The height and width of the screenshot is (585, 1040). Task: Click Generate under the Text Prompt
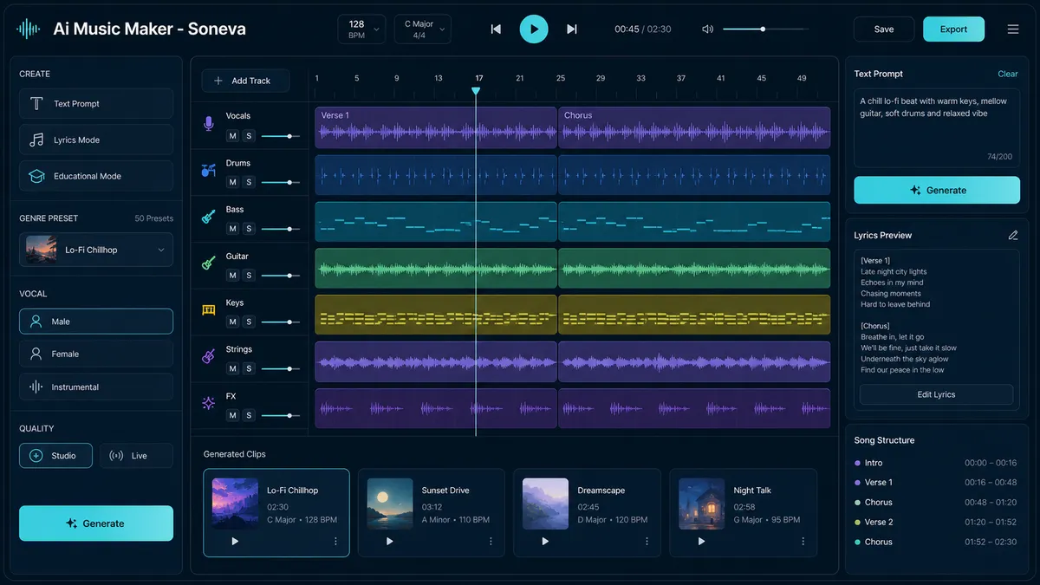[x=937, y=190]
